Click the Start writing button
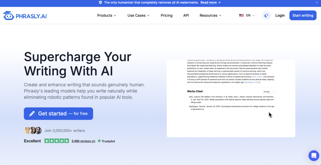The height and width of the screenshot is (165, 321). coord(303,16)
